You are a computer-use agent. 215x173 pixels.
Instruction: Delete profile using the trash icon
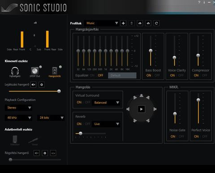[x=132, y=23]
